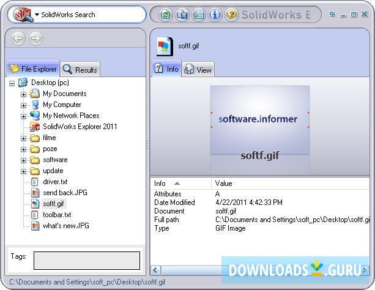Click the My Network Places globe icon
This screenshot has height=290, width=375.
coord(35,116)
